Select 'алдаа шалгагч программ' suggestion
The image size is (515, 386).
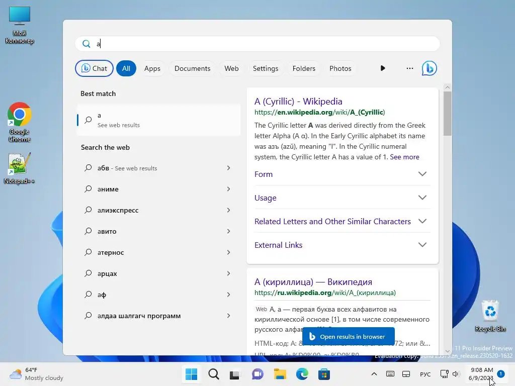pos(158,316)
